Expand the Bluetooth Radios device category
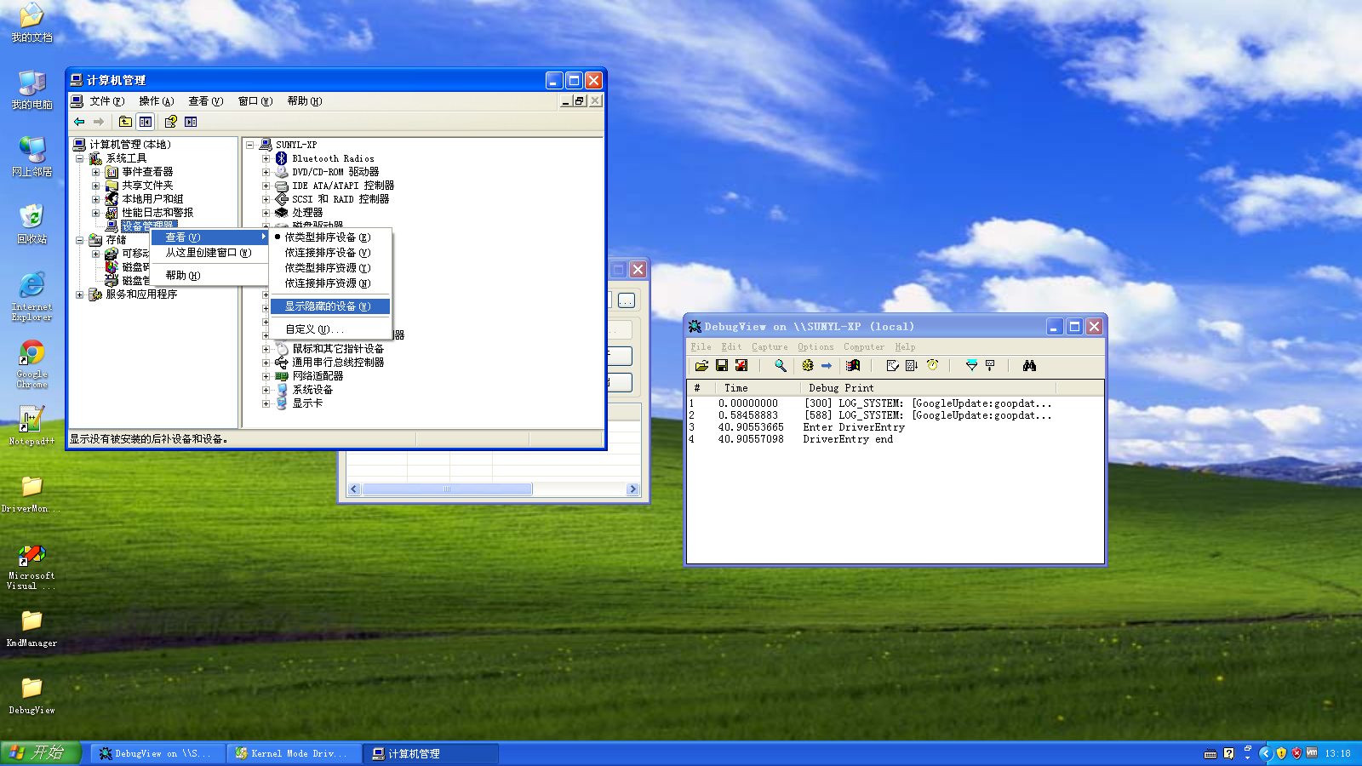This screenshot has width=1362, height=766. 266,158
